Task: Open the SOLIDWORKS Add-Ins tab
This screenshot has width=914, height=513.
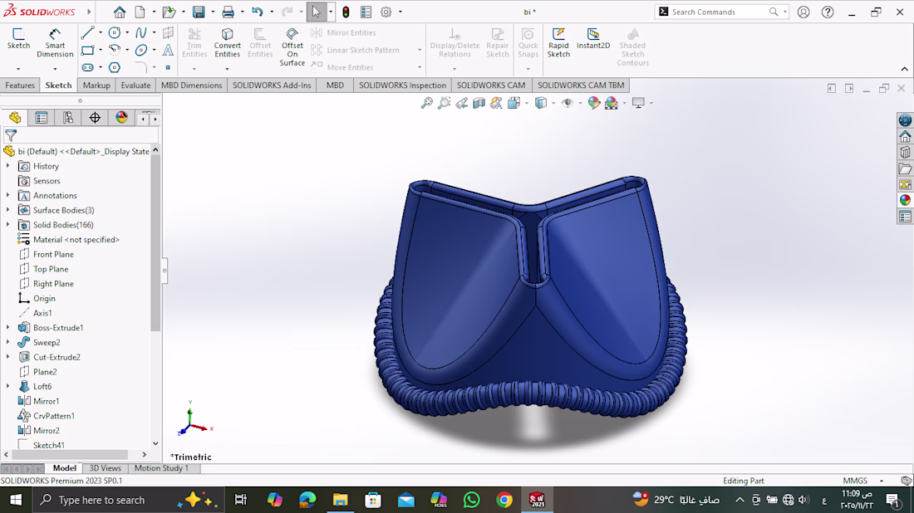Action: [x=272, y=85]
